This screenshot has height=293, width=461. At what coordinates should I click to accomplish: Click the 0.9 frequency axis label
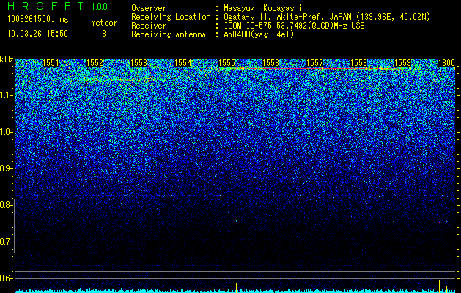pos(5,168)
